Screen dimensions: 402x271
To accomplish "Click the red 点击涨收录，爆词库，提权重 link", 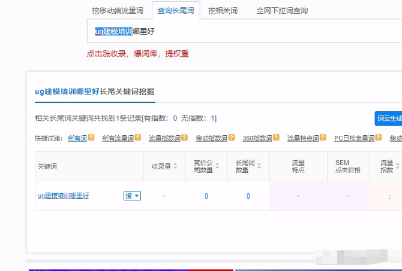I will click(137, 54).
